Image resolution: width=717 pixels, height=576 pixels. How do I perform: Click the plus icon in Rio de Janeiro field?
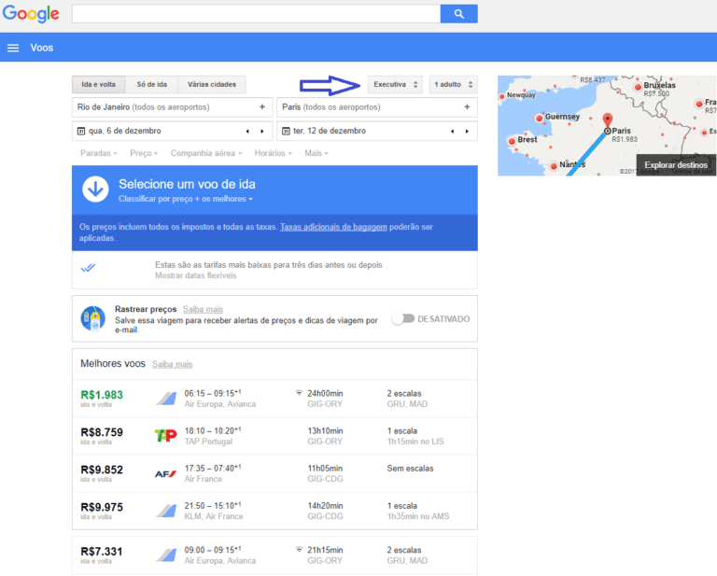262,107
